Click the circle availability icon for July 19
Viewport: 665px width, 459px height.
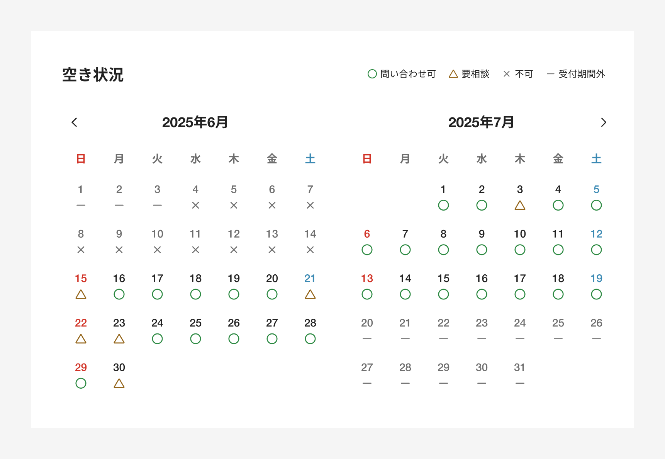596,294
